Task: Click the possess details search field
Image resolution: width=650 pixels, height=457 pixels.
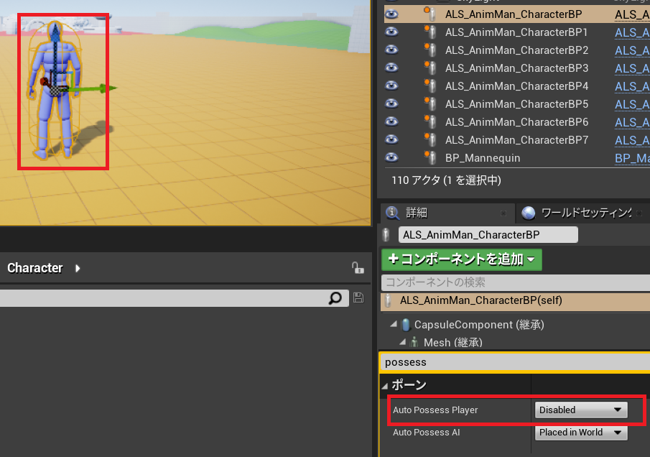Action: pos(515,362)
